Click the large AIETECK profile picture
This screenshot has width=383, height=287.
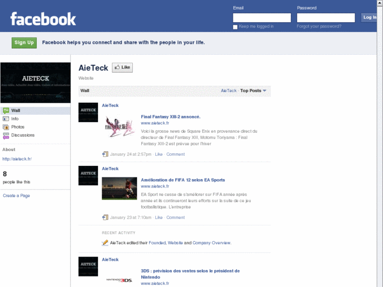(35, 83)
